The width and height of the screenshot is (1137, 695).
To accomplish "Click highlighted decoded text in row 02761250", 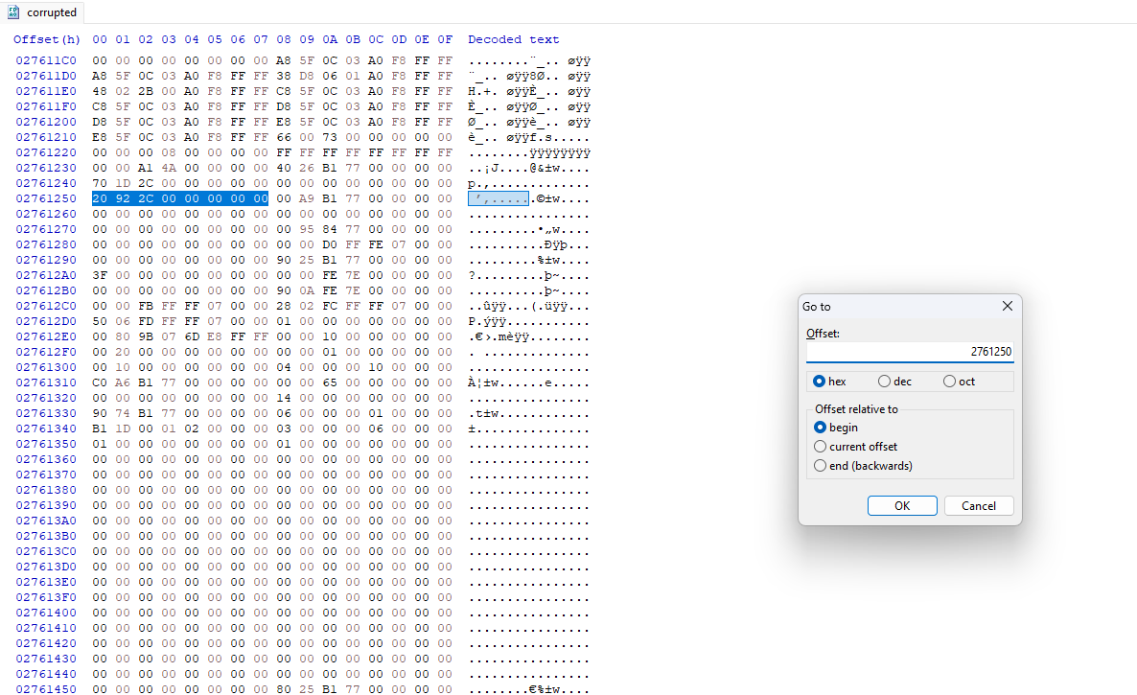I will click(x=498, y=198).
